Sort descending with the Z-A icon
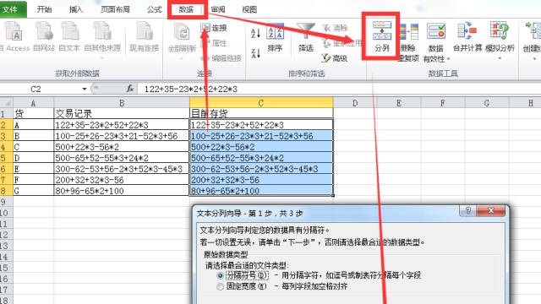The width and height of the screenshot is (541, 304). click(255, 53)
